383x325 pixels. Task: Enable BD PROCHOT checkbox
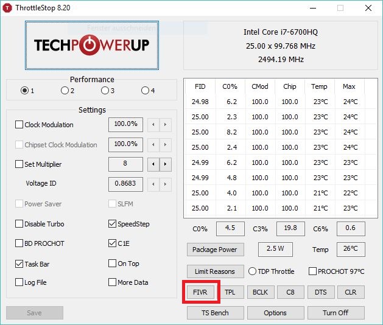pyautogui.click(x=19, y=243)
